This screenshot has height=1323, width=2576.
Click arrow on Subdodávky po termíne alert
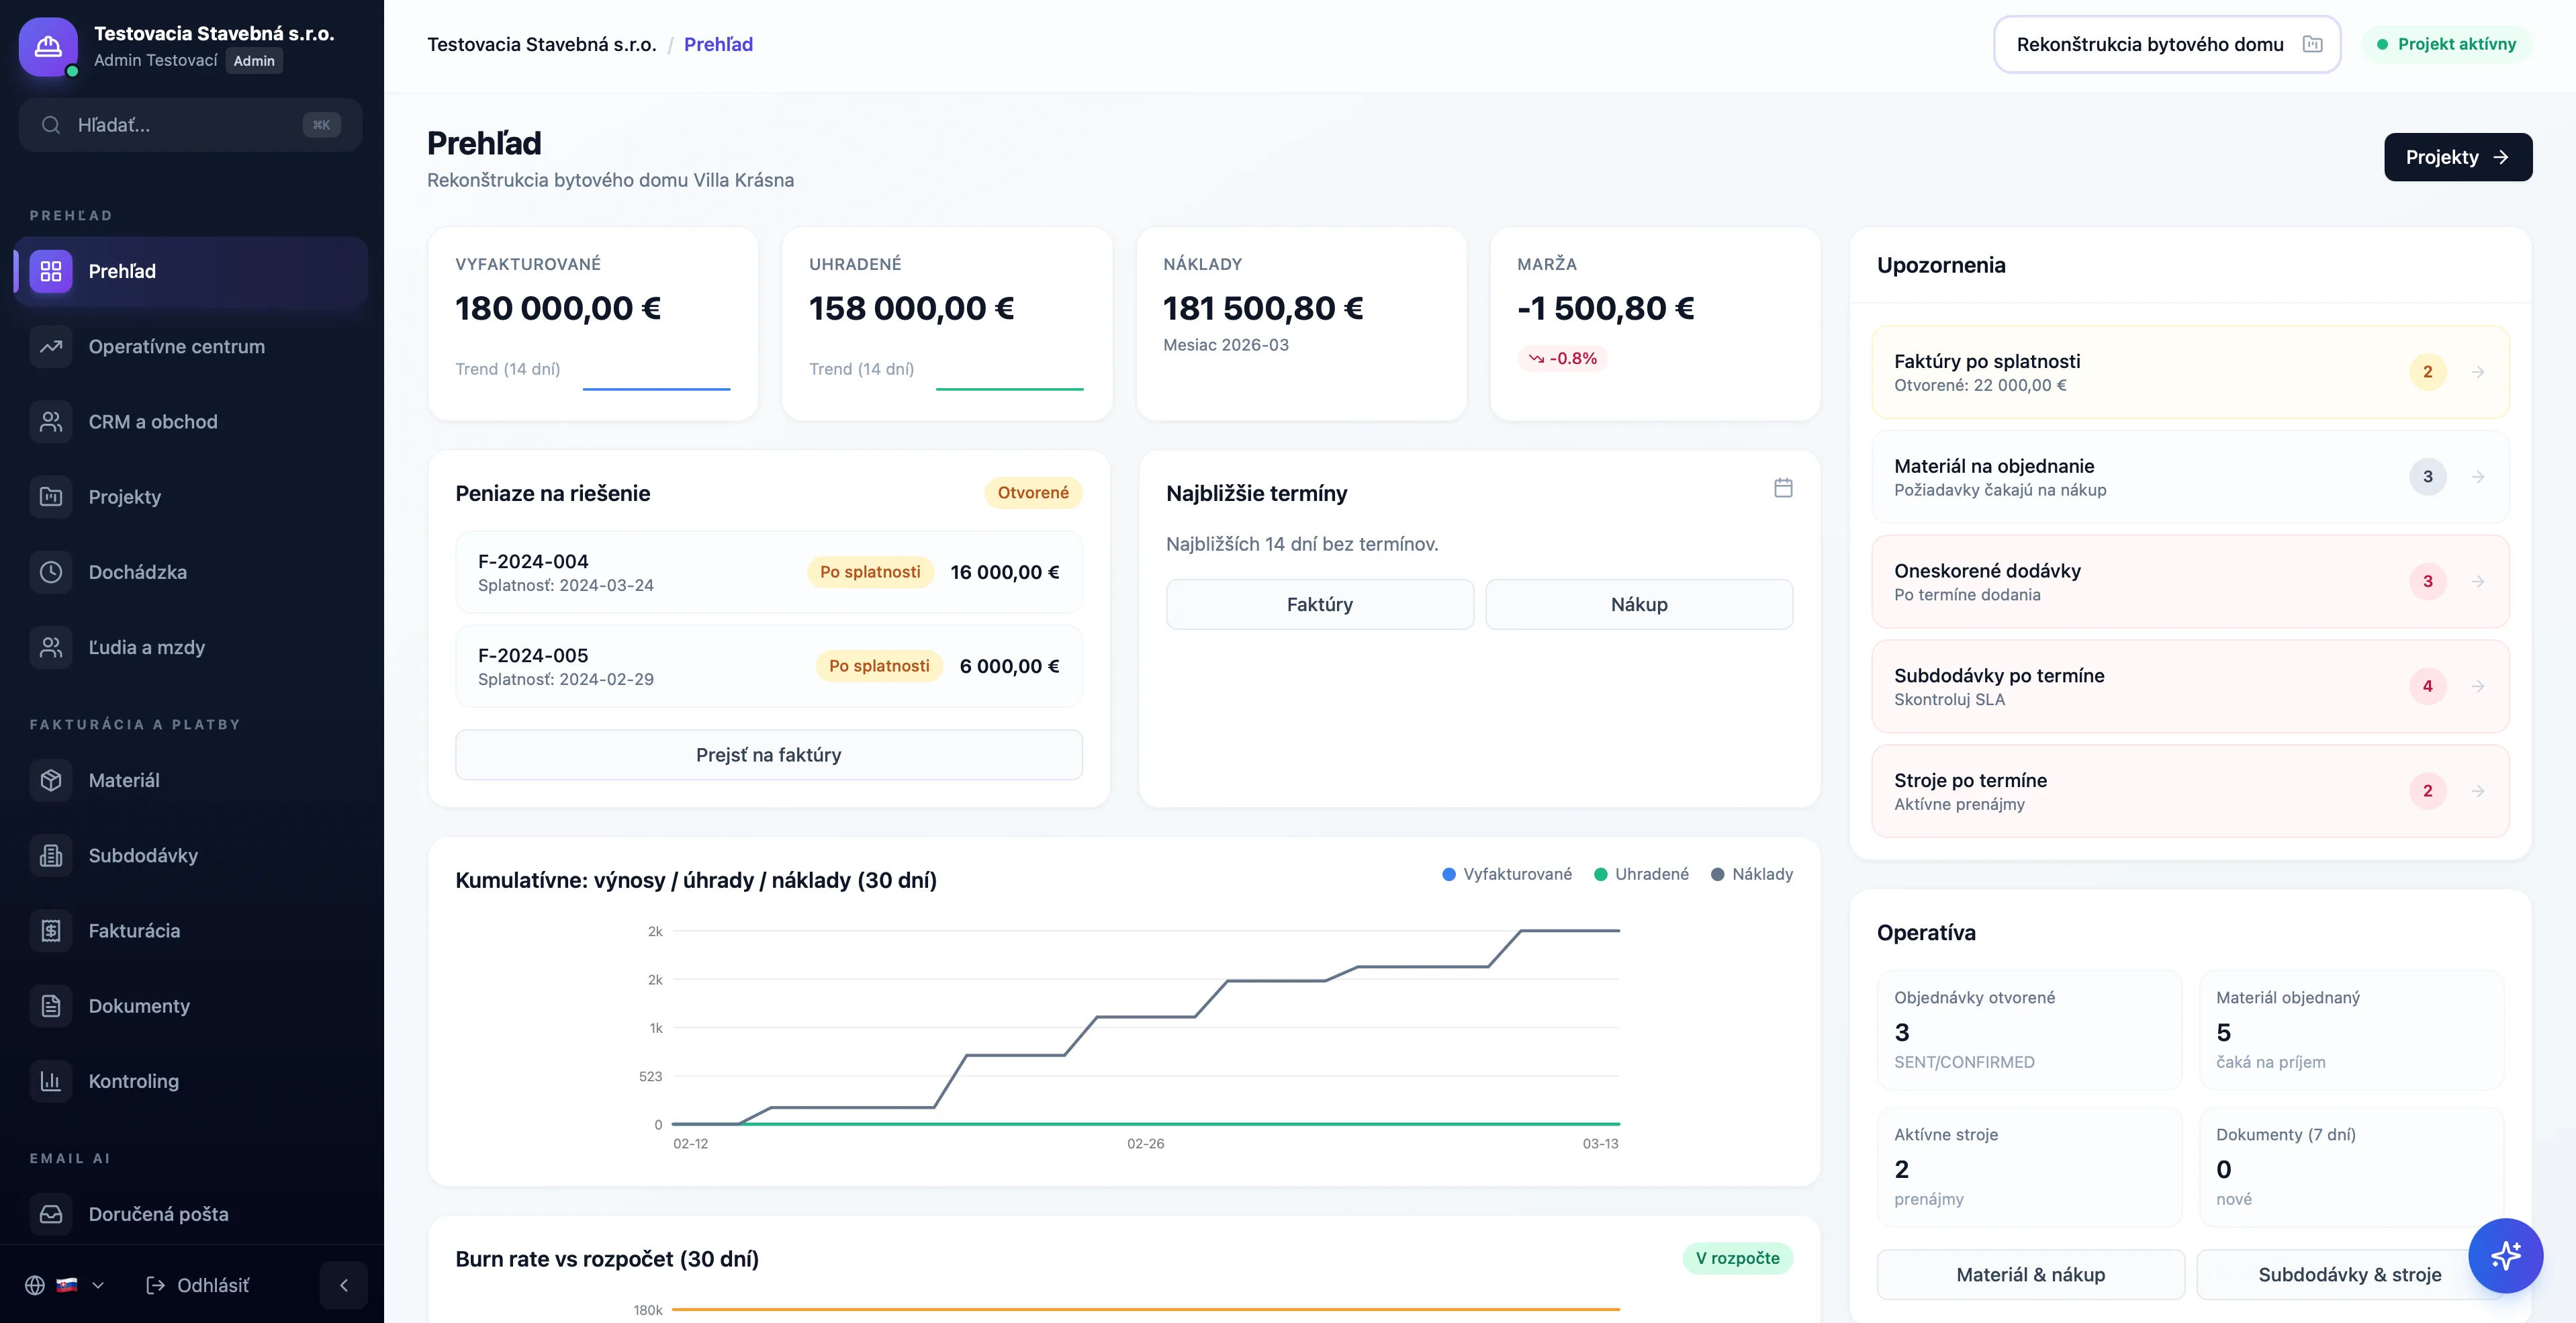coord(2478,686)
